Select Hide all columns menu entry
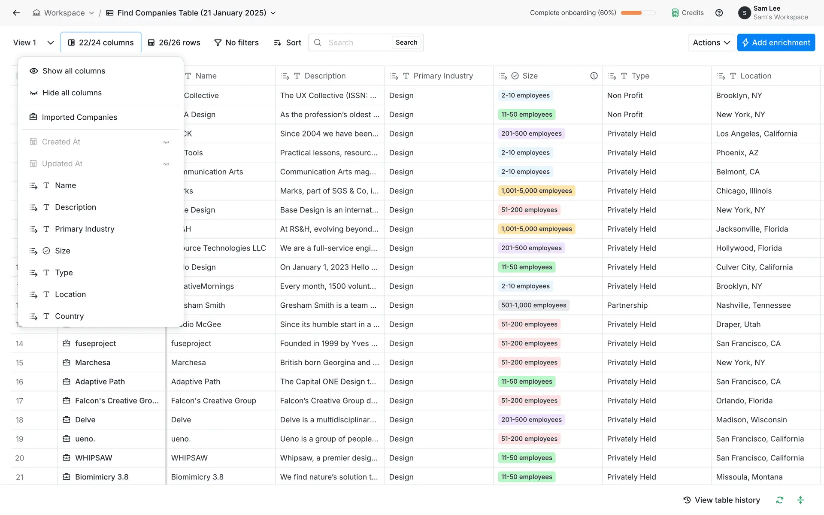This screenshot has height=515, width=824. pyautogui.click(x=72, y=93)
